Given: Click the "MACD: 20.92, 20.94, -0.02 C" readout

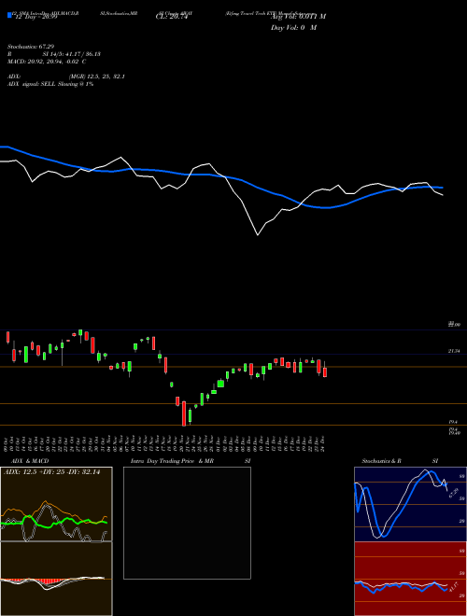Looking at the screenshot, I should coord(47,62).
